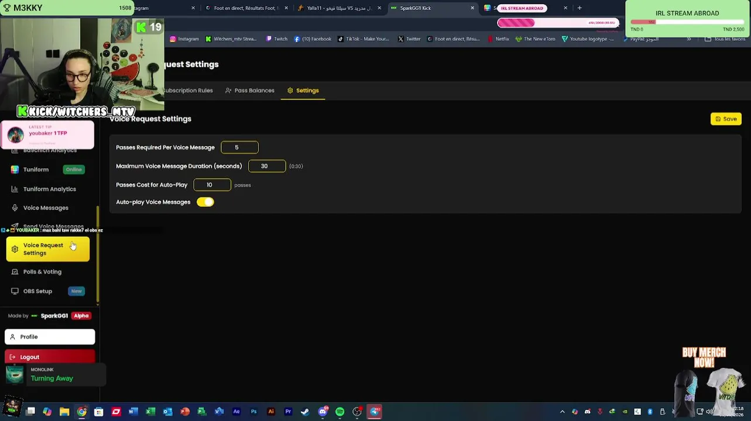This screenshot has width=751, height=421.
Task: Open the Facebook bookmark
Action: 313,39
